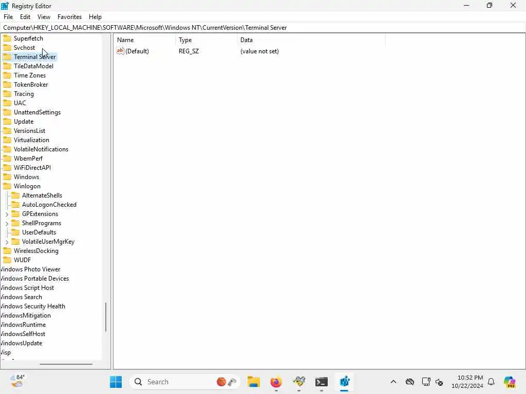Click the Tracing folder icon
The width and height of the screenshot is (526, 394).
[x=7, y=94]
